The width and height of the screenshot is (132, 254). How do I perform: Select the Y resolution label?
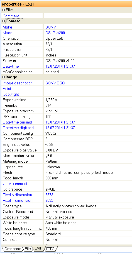[x=13, y=49]
